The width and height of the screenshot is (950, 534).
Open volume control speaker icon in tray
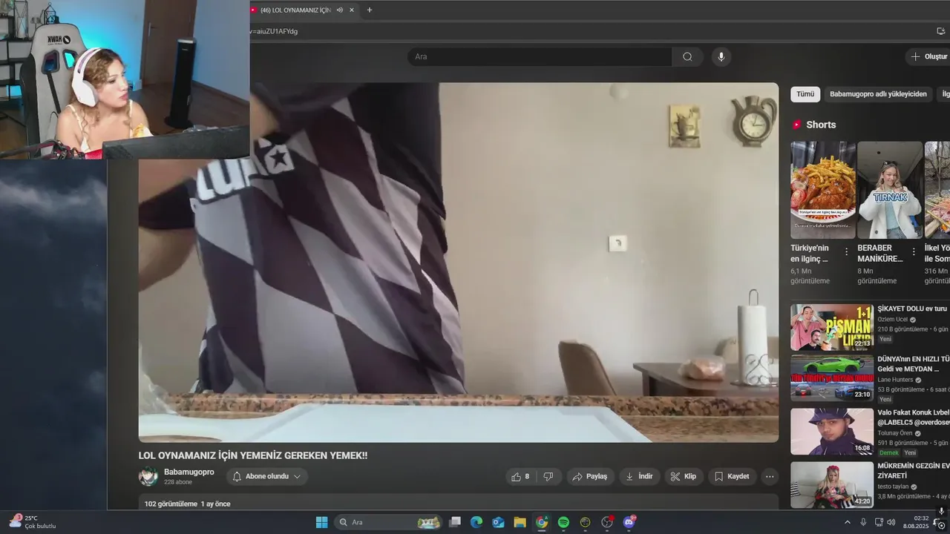pos(891,522)
